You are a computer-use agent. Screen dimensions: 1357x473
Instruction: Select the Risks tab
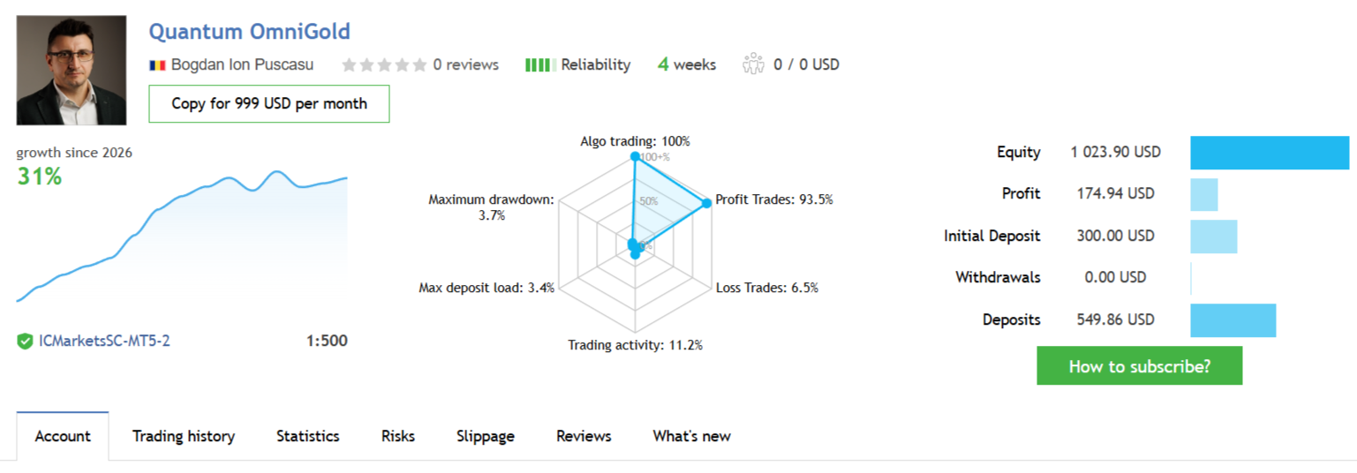pos(398,436)
